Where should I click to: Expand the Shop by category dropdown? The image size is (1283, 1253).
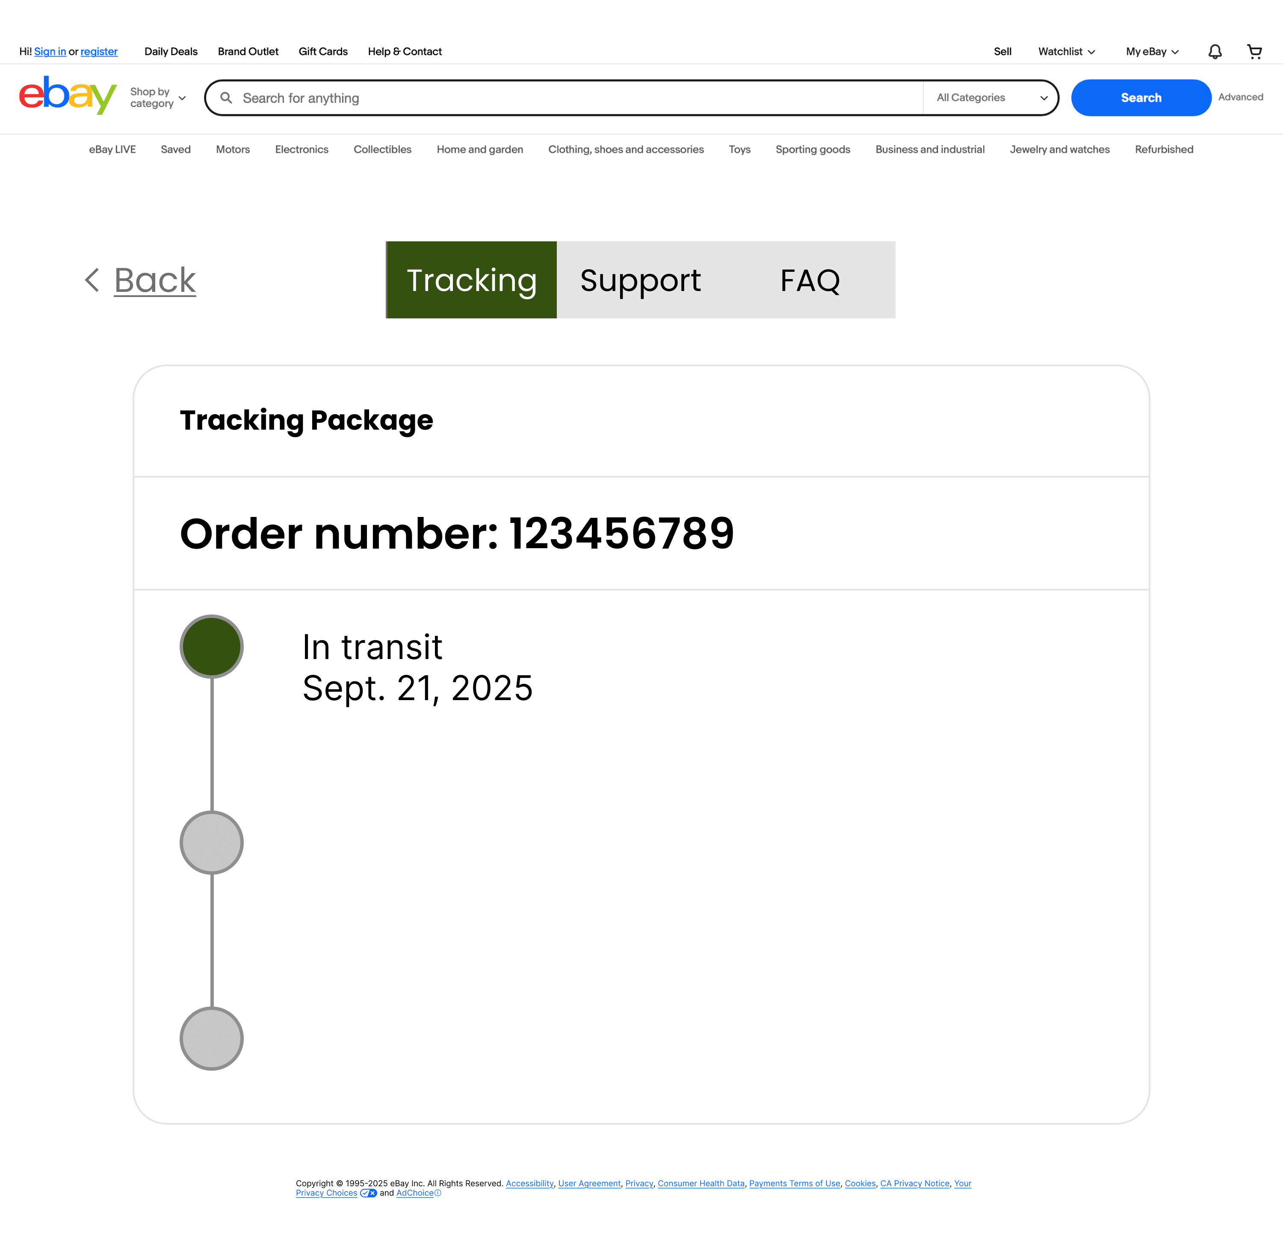point(159,98)
